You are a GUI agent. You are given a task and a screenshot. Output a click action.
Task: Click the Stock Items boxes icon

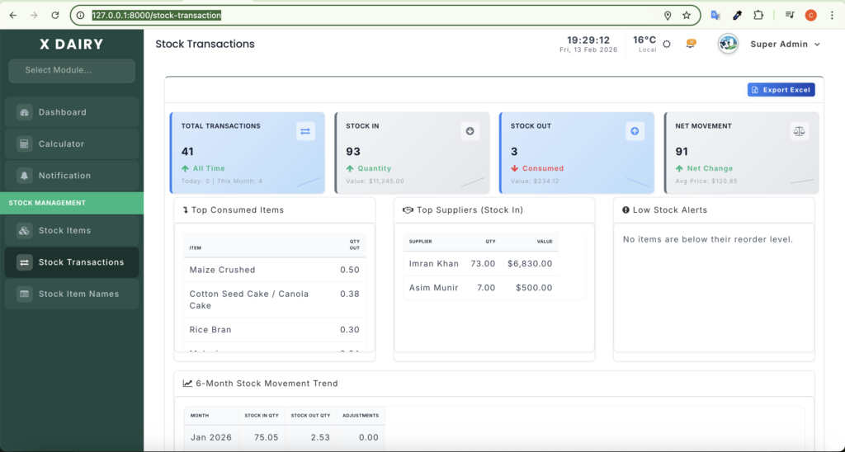(x=24, y=231)
